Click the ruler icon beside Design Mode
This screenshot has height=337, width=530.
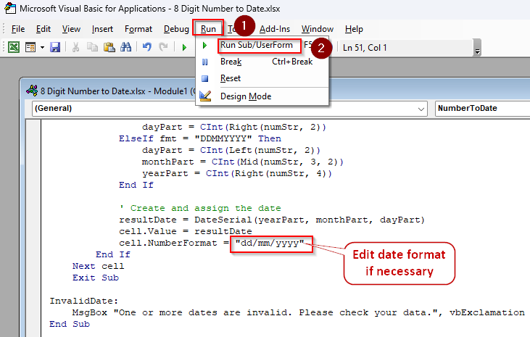click(x=205, y=96)
